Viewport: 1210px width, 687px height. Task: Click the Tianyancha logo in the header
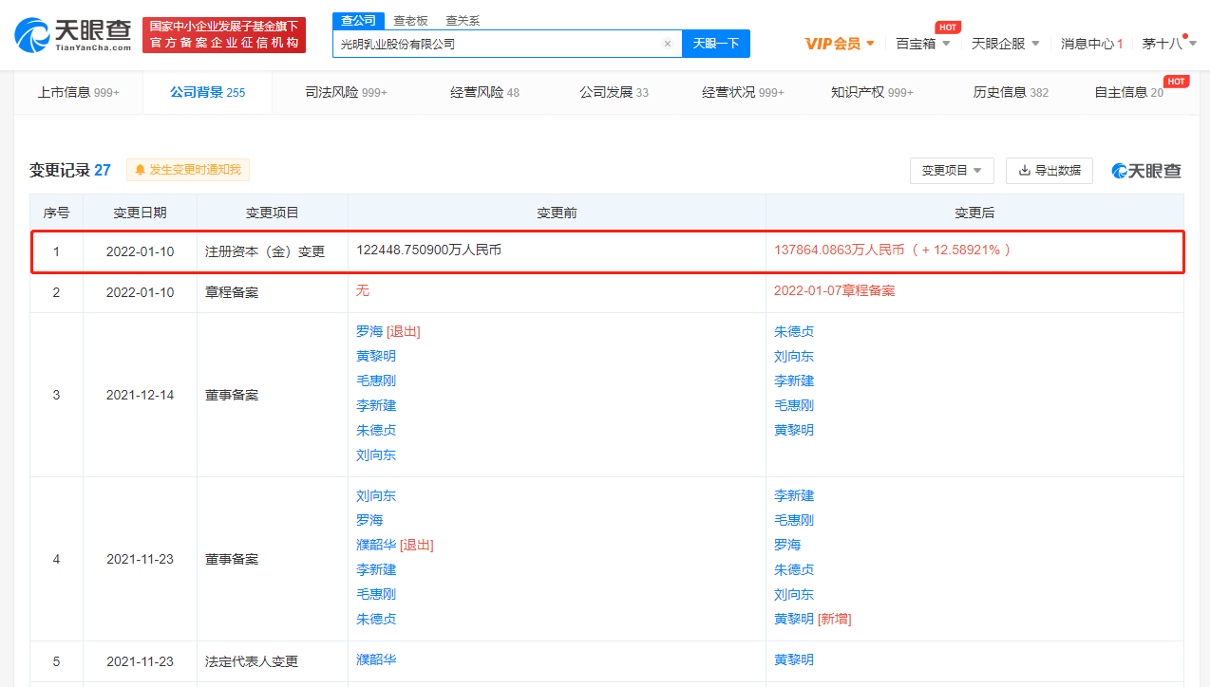pos(72,34)
